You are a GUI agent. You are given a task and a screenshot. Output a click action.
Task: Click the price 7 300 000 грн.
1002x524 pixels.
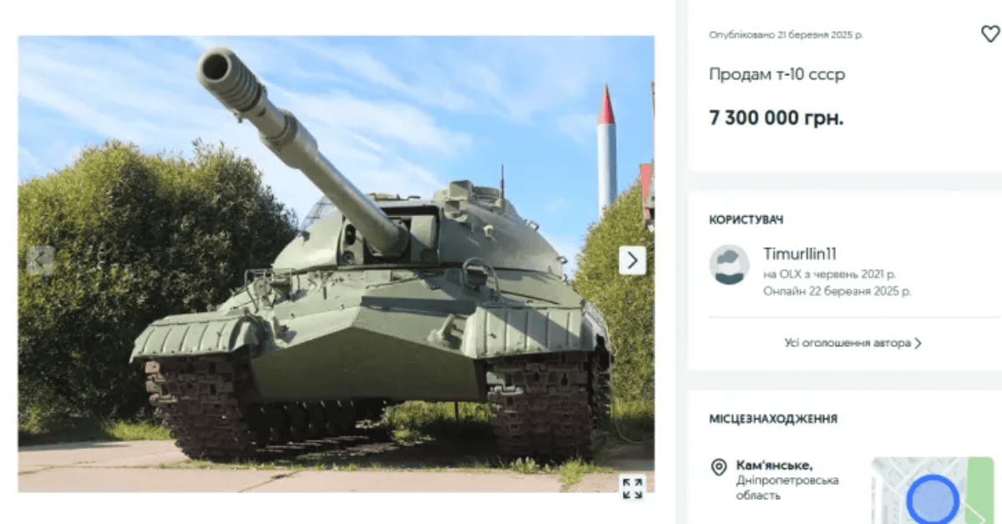point(777,118)
